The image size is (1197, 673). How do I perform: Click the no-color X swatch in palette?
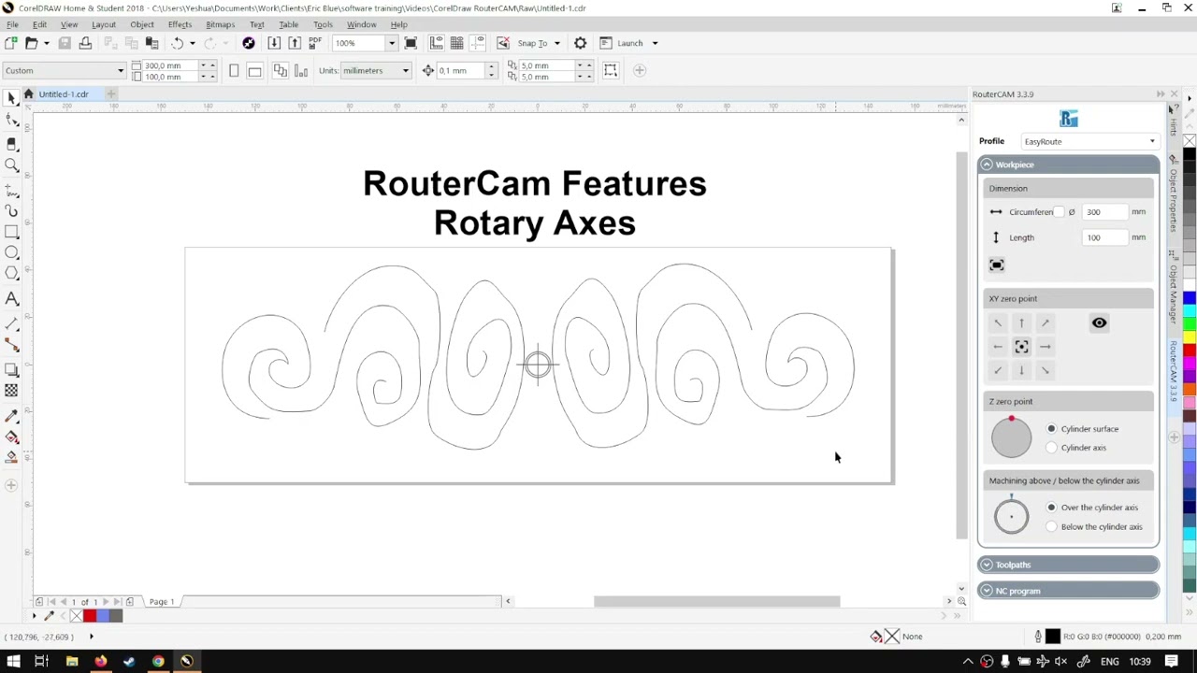tap(1190, 141)
